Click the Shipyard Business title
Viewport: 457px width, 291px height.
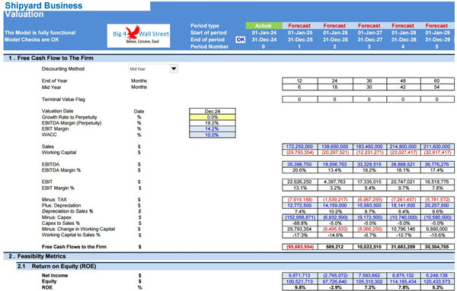[x=43, y=5]
